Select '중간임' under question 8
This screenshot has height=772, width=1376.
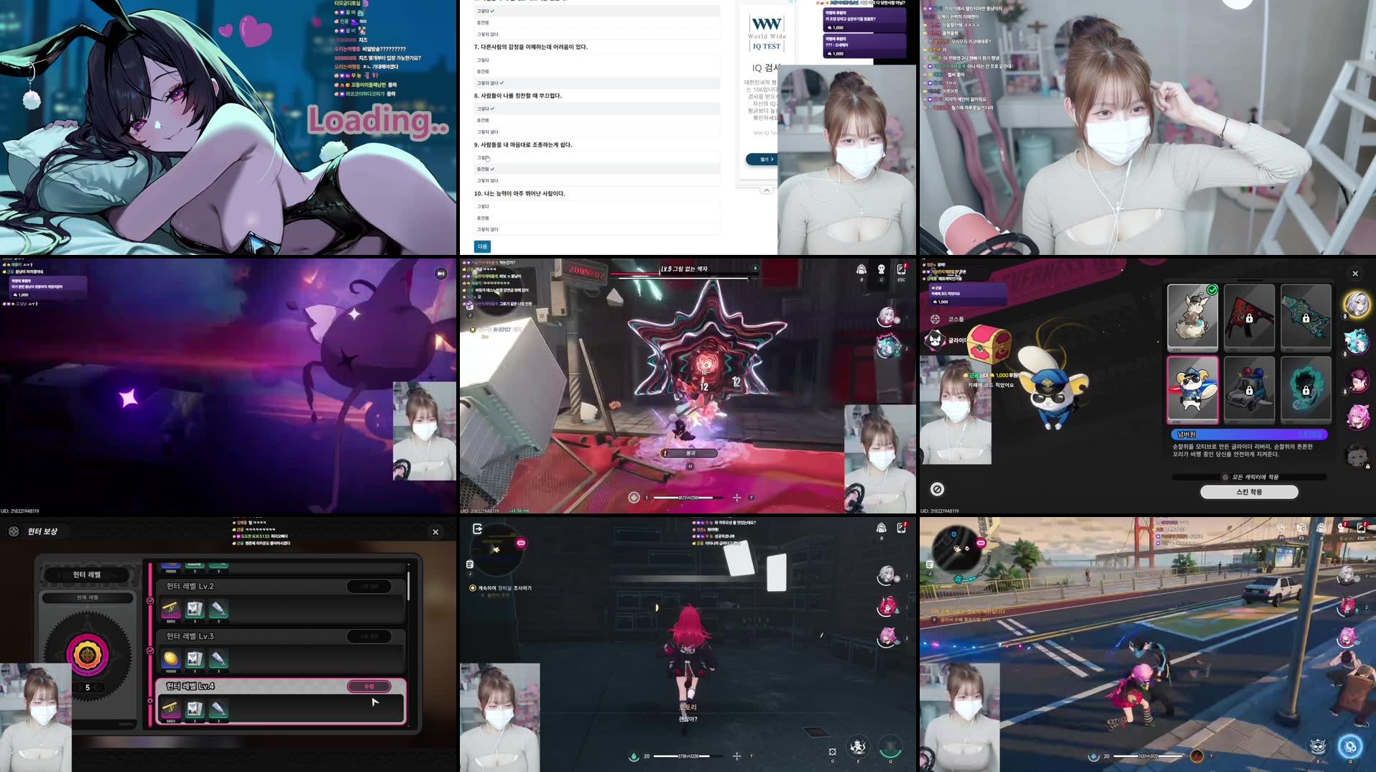tap(596, 121)
